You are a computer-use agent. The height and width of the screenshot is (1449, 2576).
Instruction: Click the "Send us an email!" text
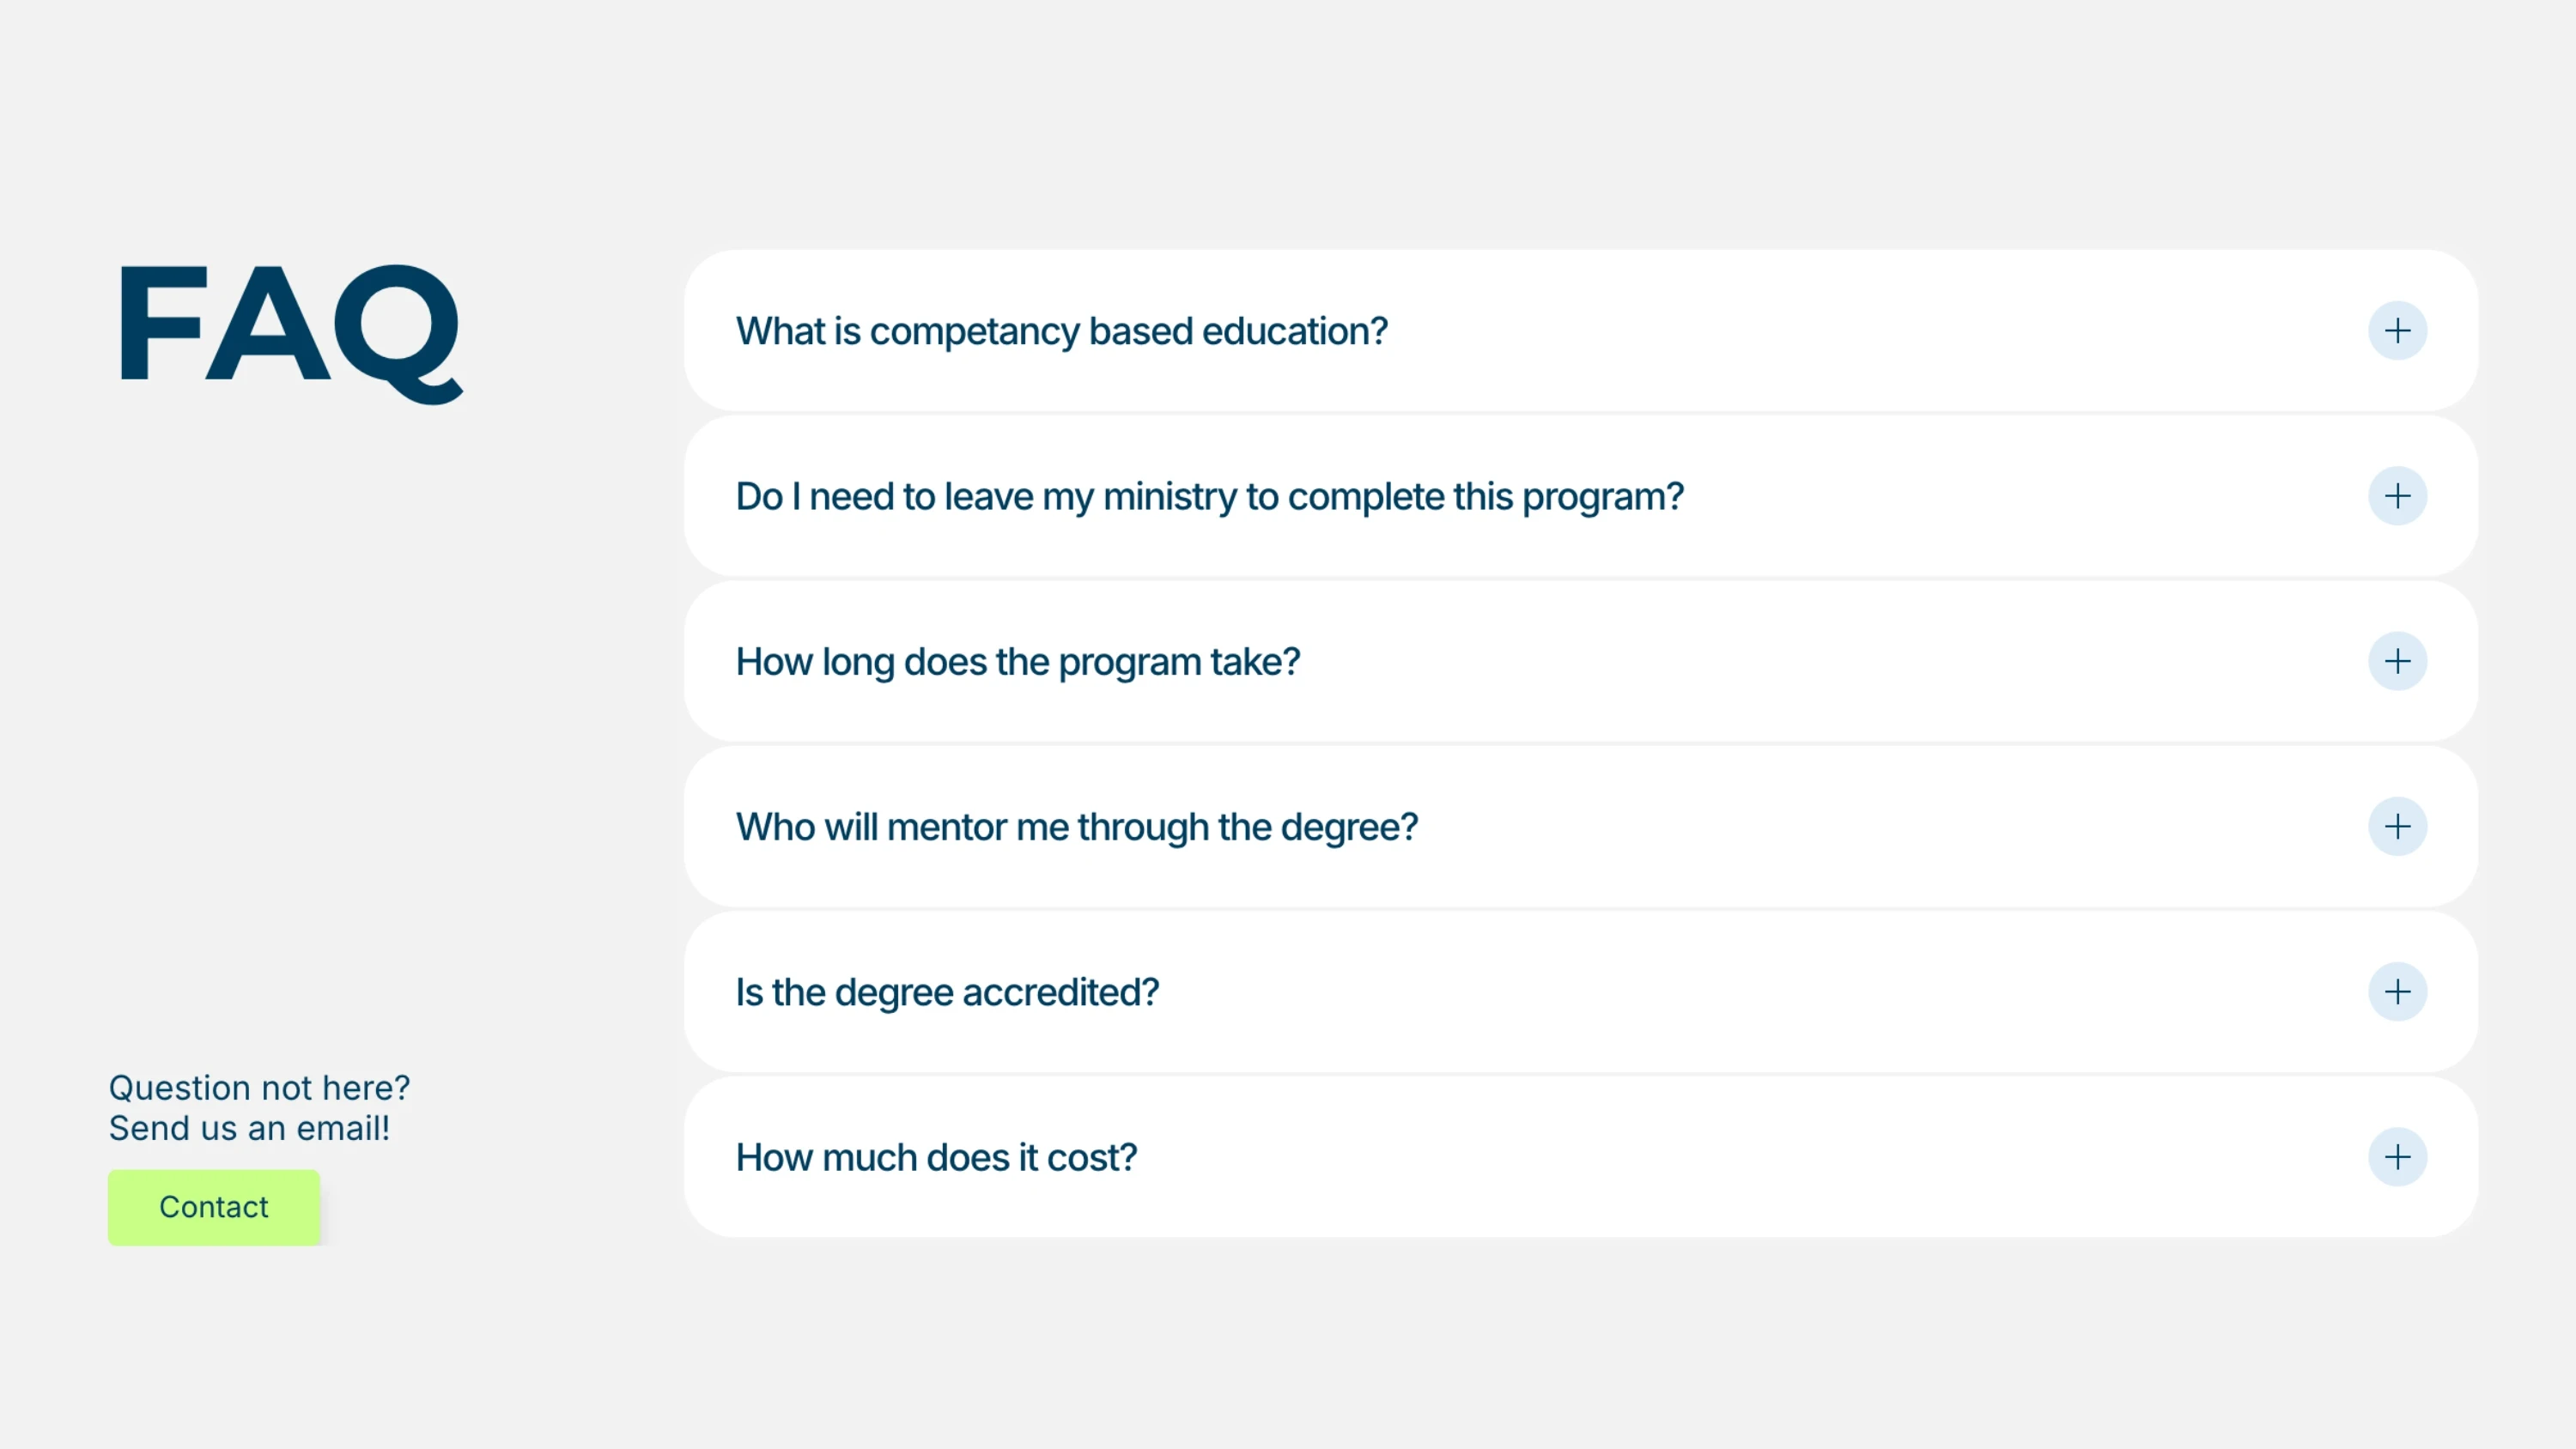[x=249, y=1128]
